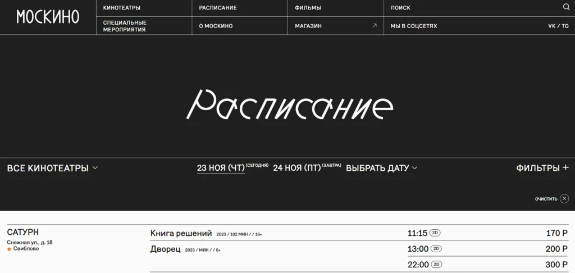Click the Расписание page heading
This screenshot has width=575, height=273.
[x=290, y=104]
